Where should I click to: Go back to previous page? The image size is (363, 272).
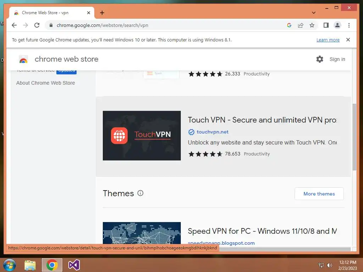[14, 25]
